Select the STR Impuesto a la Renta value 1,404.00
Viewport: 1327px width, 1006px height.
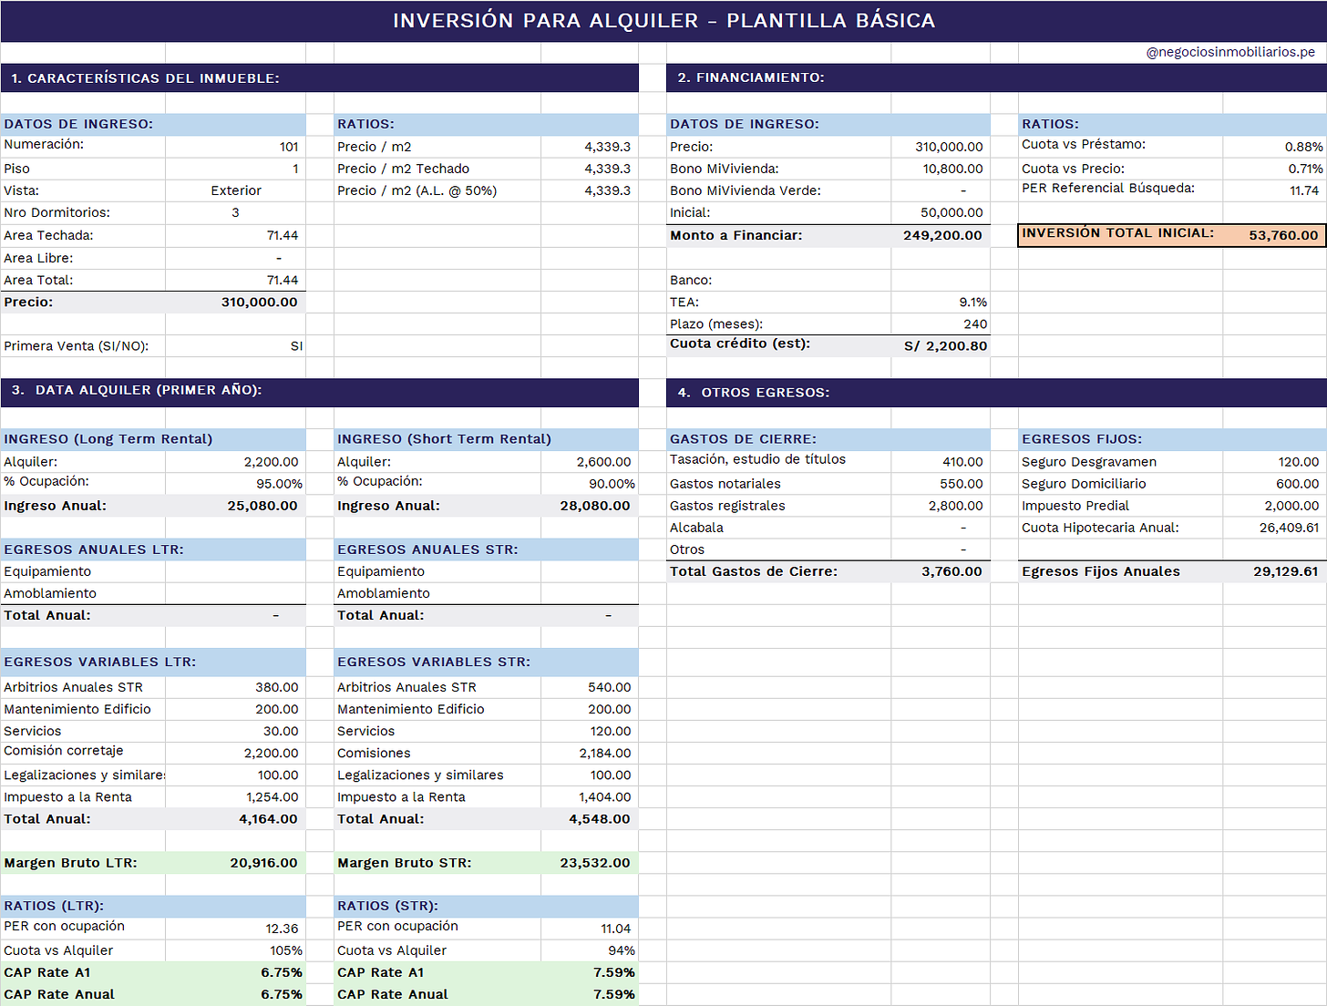point(590,796)
